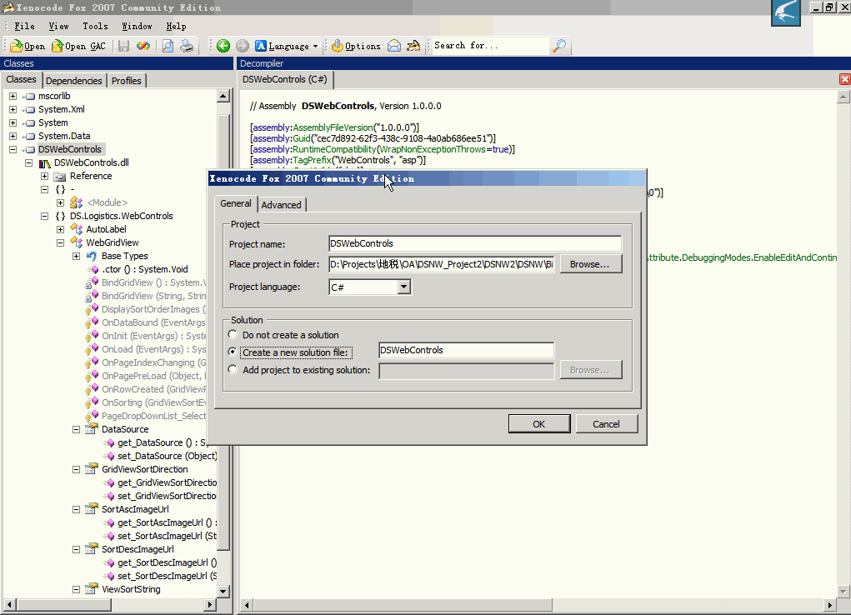Open the View menu
The width and height of the screenshot is (851, 615).
pyautogui.click(x=58, y=26)
